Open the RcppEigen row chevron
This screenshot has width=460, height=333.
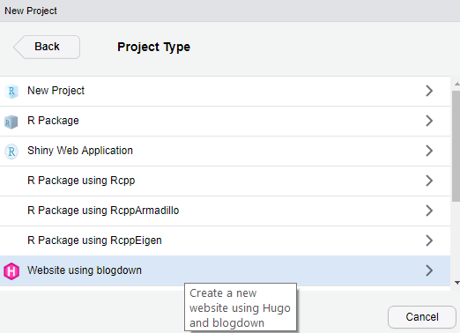click(x=429, y=240)
